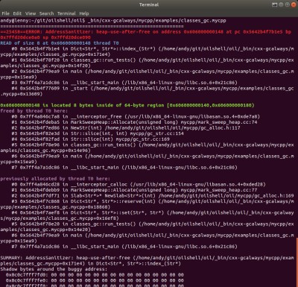This screenshot has width=298, height=287.
Task: Open the Terminal menu in the menu bar
Action: tap(66, 13)
